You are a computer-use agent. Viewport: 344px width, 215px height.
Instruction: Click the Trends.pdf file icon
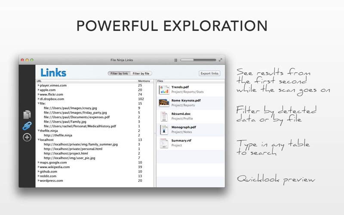pos(164,89)
